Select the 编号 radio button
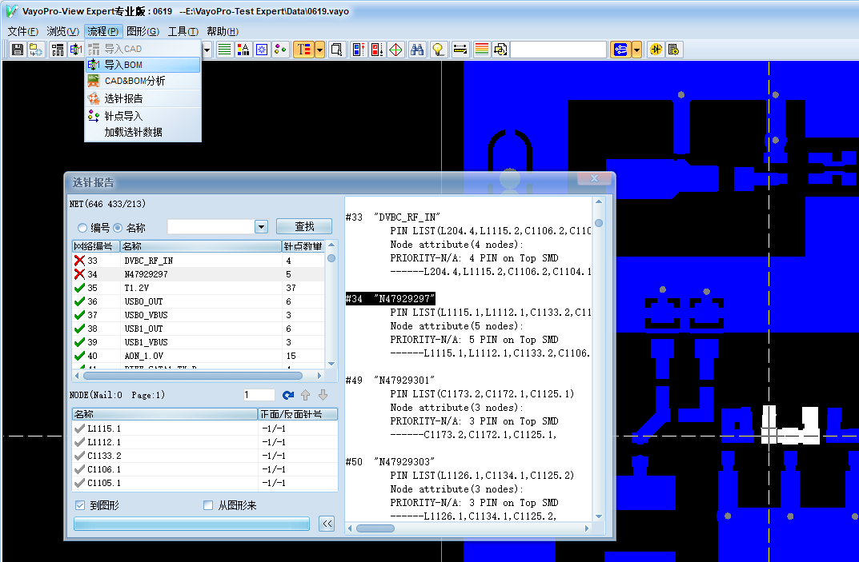The height and width of the screenshot is (562, 859). (82, 228)
